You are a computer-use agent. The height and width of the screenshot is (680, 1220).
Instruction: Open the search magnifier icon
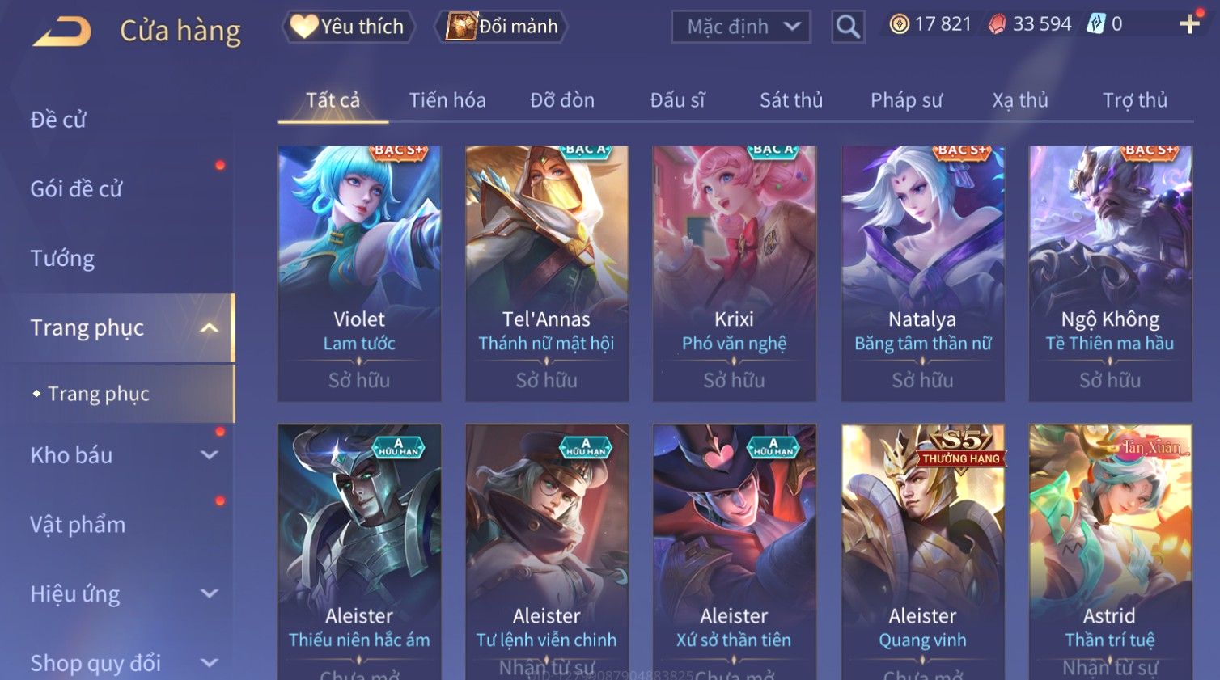(848, 27)
